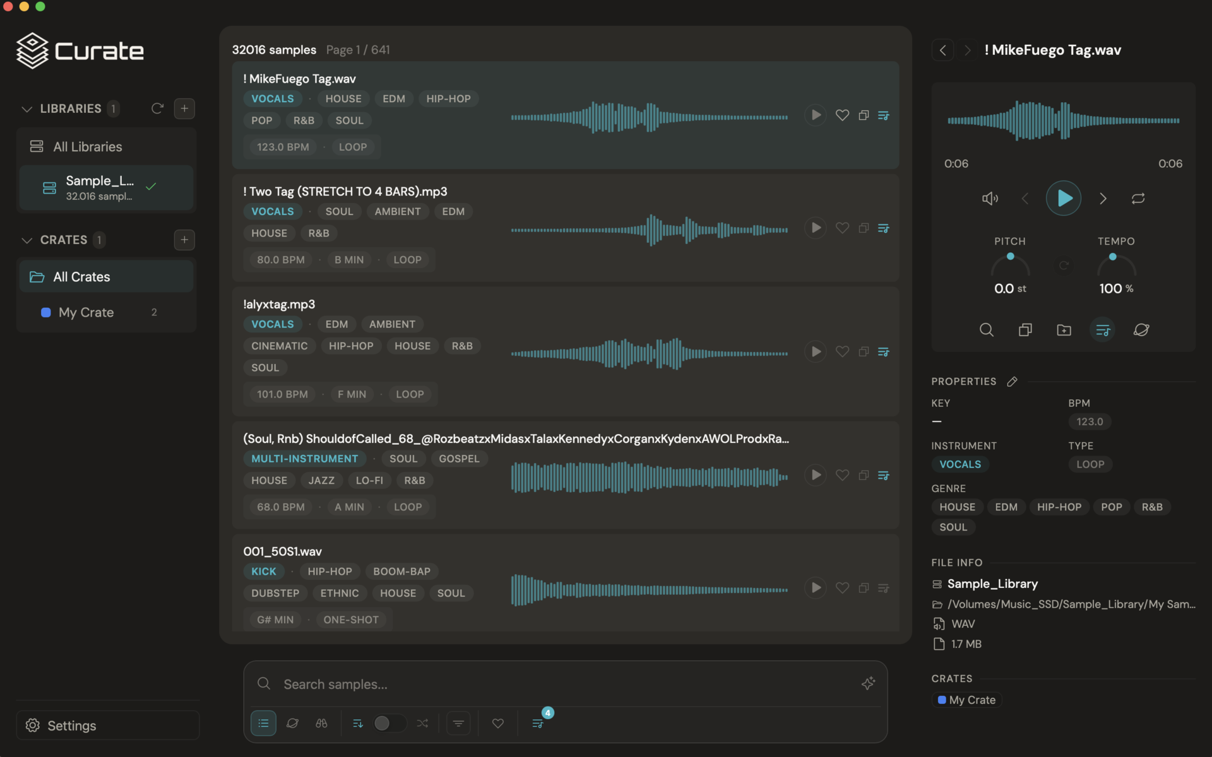1212x757 pixels.
Task: Favorite the 001_50S1.wav heart icon
Action: coord(842,588)
